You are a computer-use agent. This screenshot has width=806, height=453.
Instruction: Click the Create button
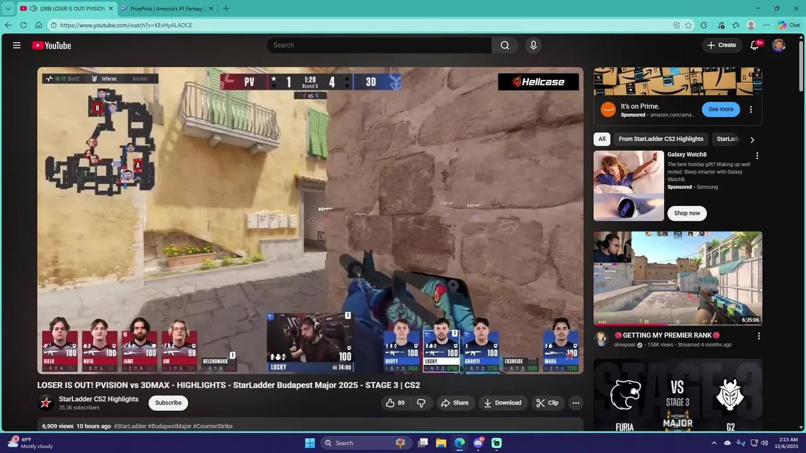coord(721,45)
